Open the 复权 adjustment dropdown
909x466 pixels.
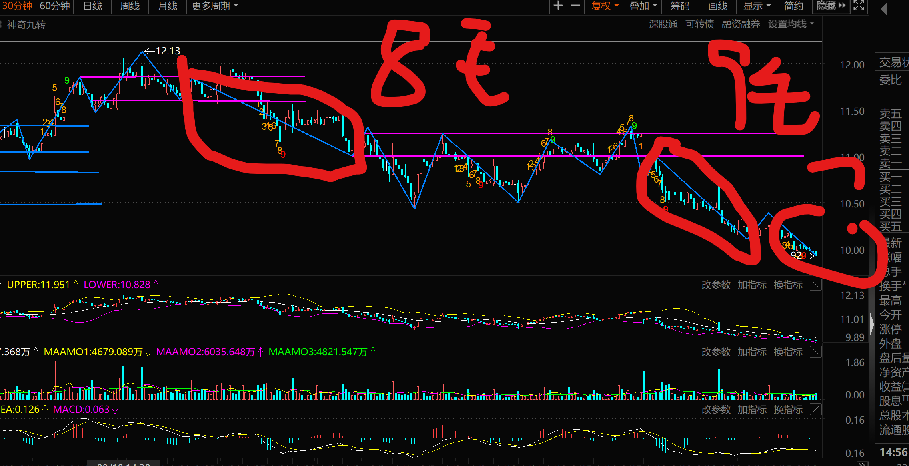[x=604, y=6]
